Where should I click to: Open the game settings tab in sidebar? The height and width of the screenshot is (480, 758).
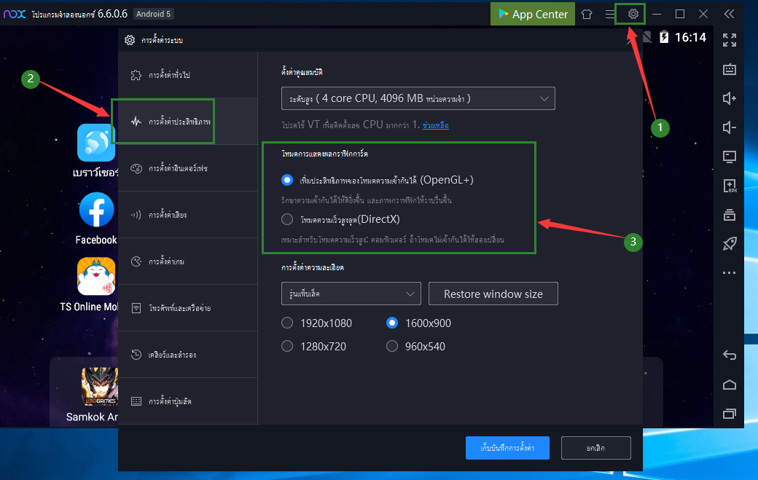tap(187, 261)
